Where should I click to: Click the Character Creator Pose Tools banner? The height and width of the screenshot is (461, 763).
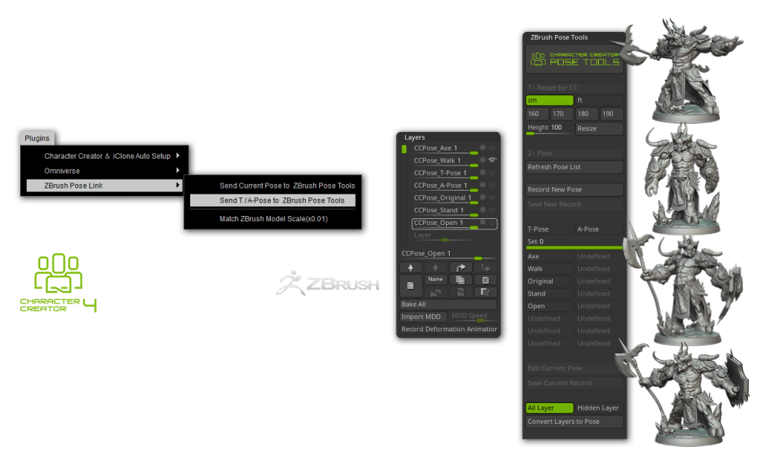pos(574,60)
